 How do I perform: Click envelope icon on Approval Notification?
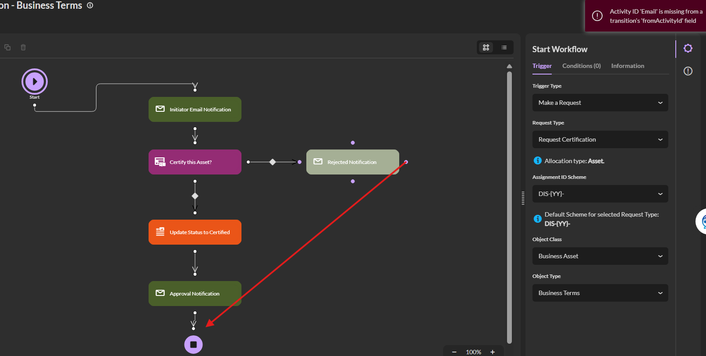160,293
